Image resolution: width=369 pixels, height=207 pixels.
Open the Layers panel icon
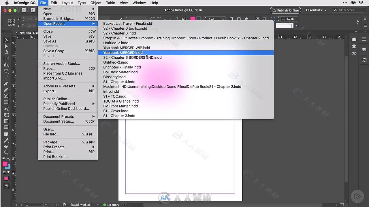(x=354, y=46)
